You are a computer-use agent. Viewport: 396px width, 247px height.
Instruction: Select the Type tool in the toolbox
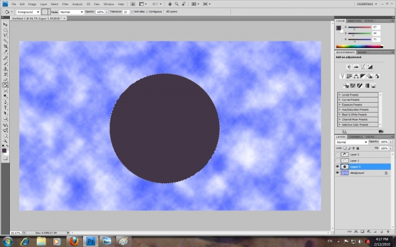click(5, 107)
